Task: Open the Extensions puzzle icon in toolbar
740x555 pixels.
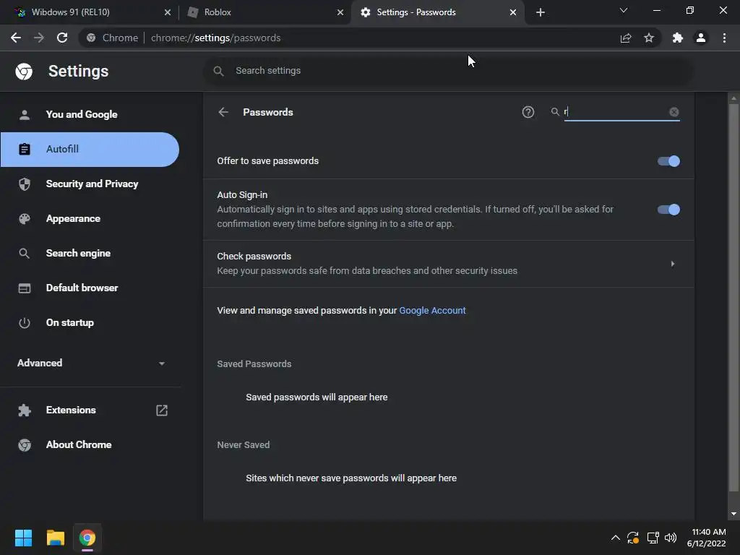Action: click(x=678, y=38)
